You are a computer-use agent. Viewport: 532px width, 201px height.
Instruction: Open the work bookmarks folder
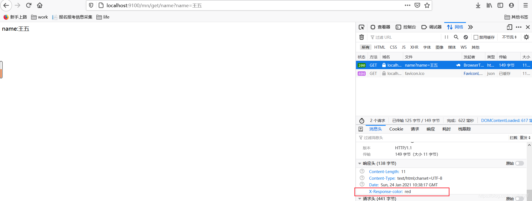39,17
